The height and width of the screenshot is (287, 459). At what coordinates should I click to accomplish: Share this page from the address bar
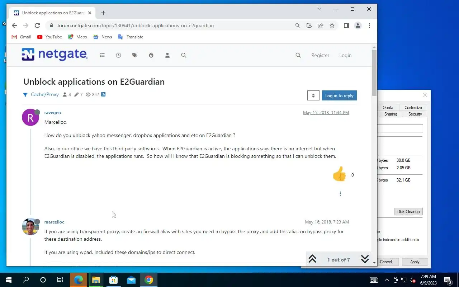point(321,25)
